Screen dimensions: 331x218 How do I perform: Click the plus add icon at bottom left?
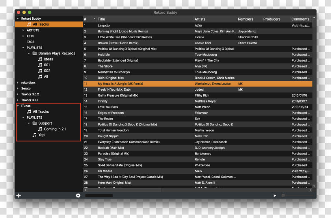pyautogui.click(x=19, y=196)
